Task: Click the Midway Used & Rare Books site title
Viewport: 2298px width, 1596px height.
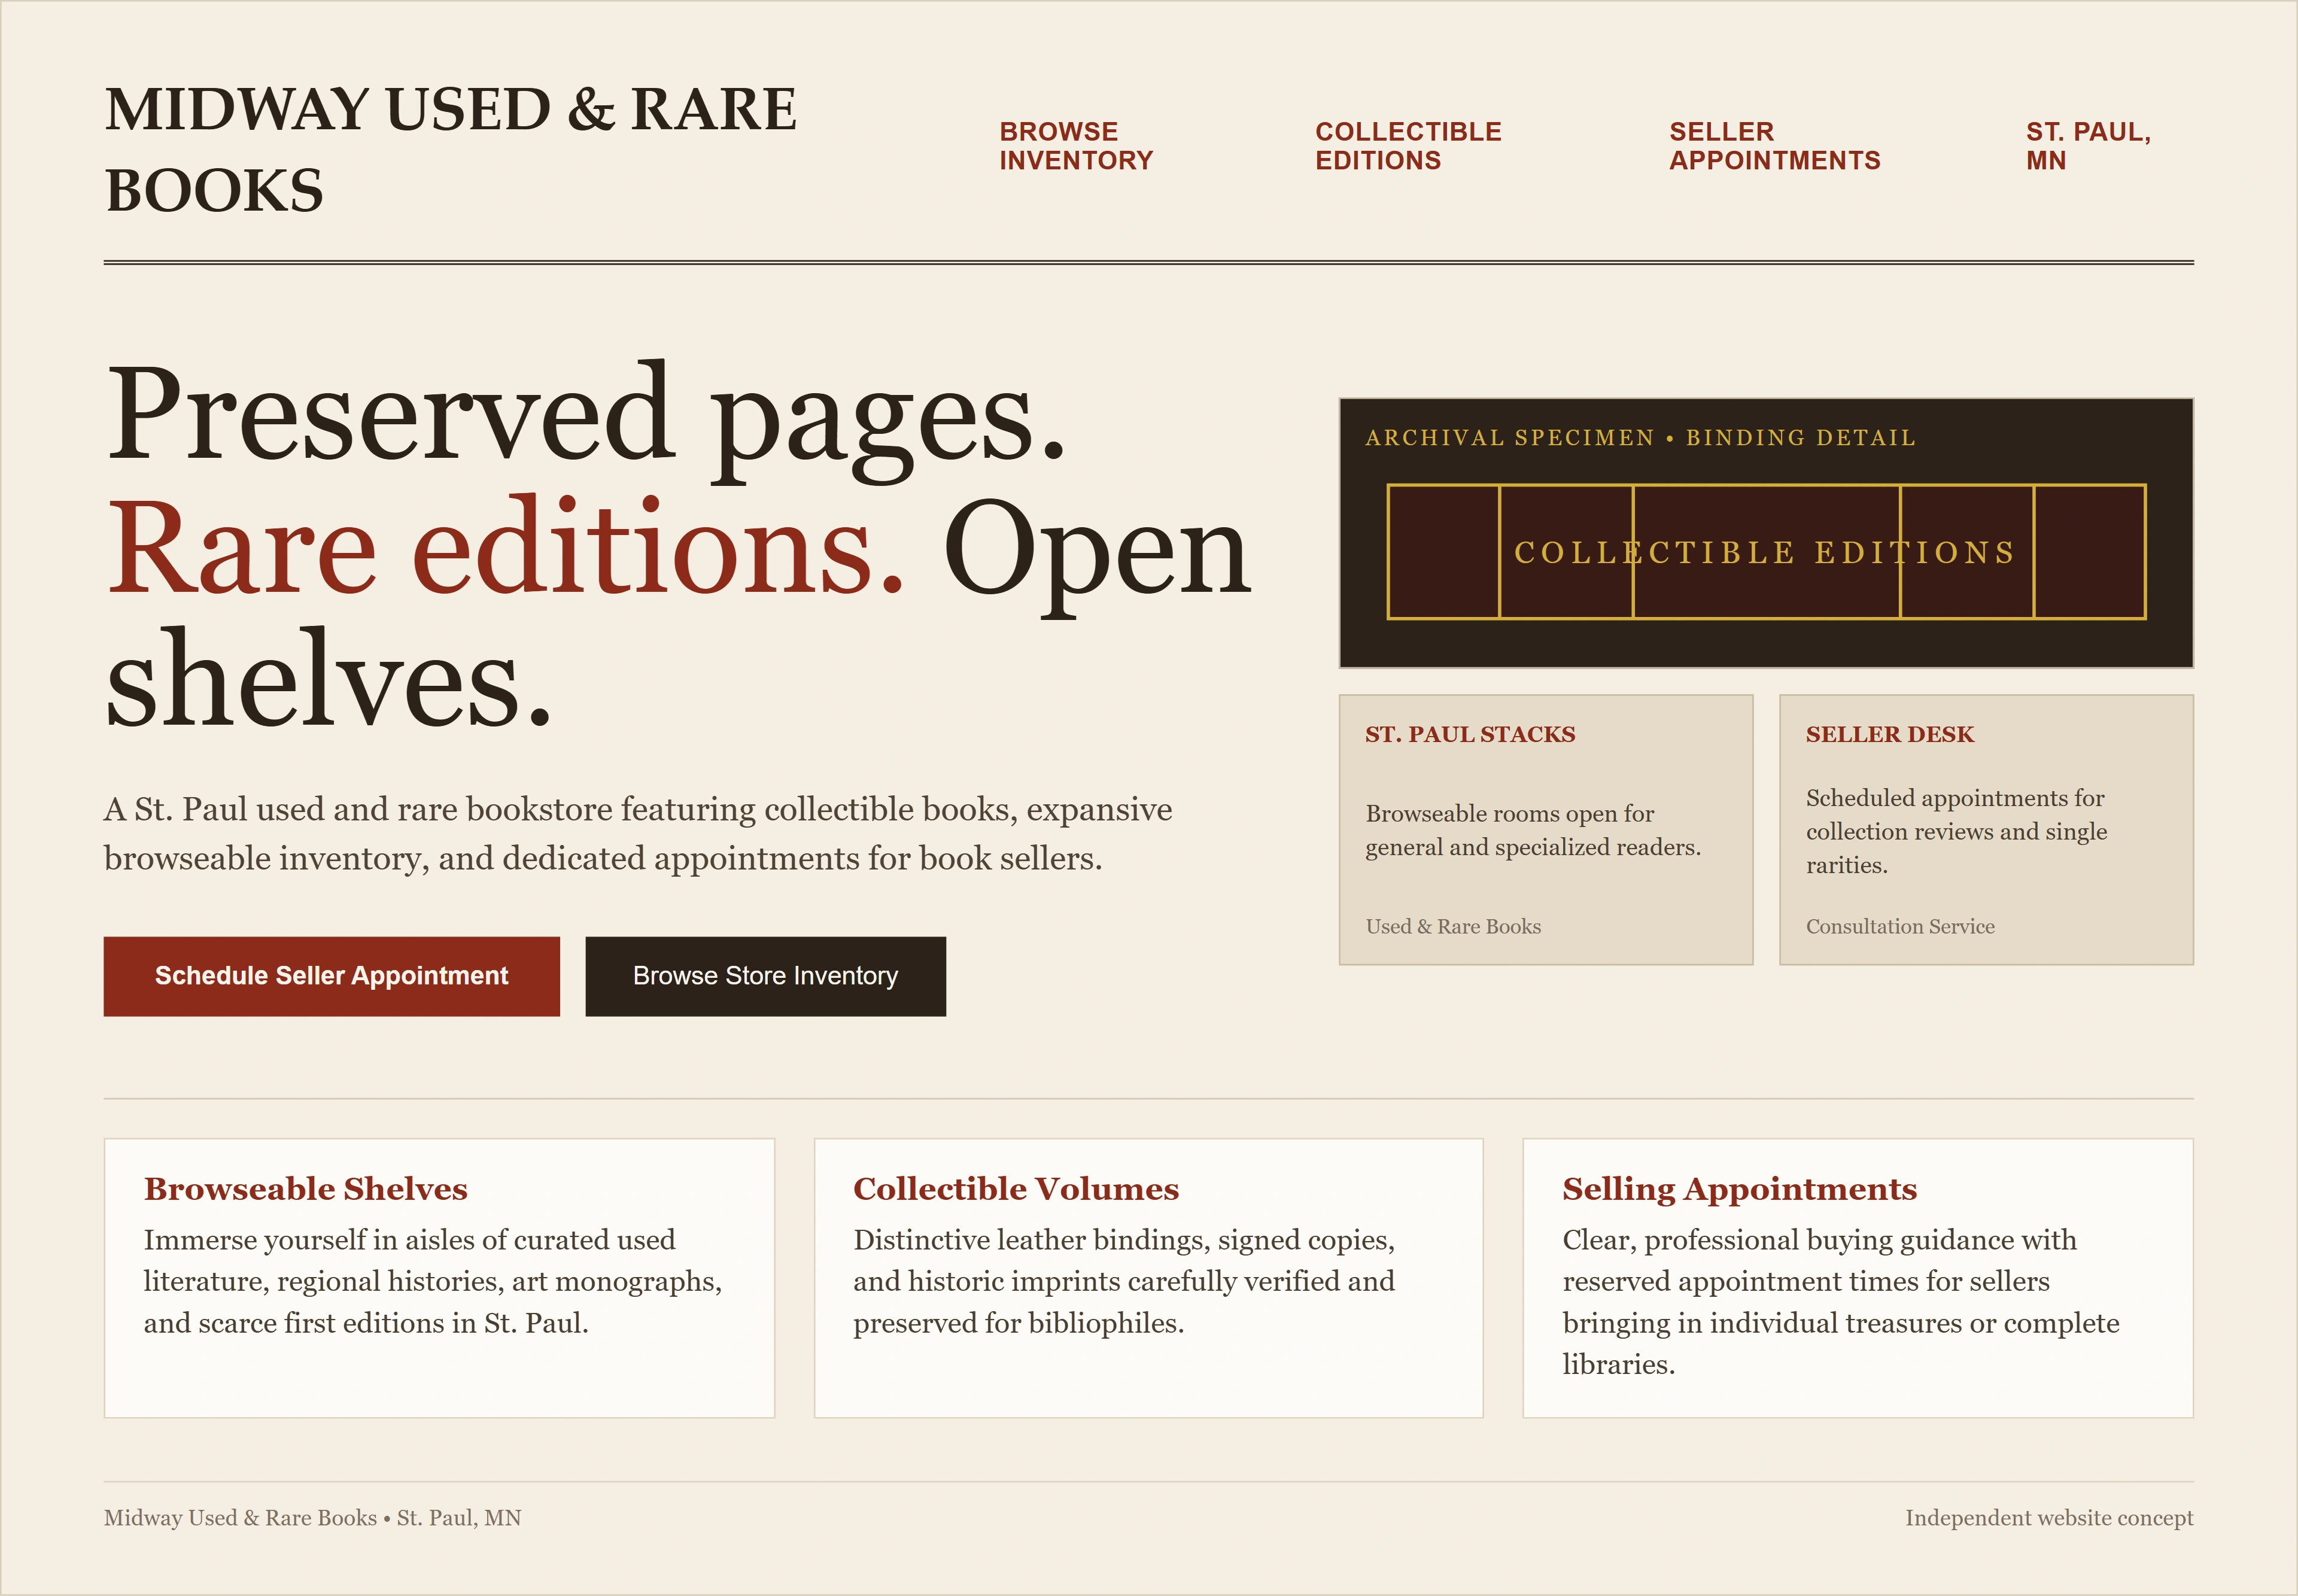Action: pyautogui.click(x=451, y=149)
